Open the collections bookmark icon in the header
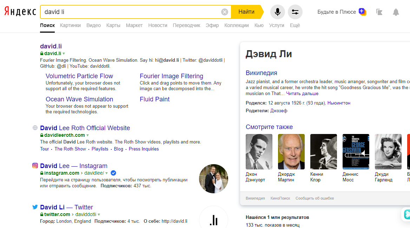 pos(379,12)
